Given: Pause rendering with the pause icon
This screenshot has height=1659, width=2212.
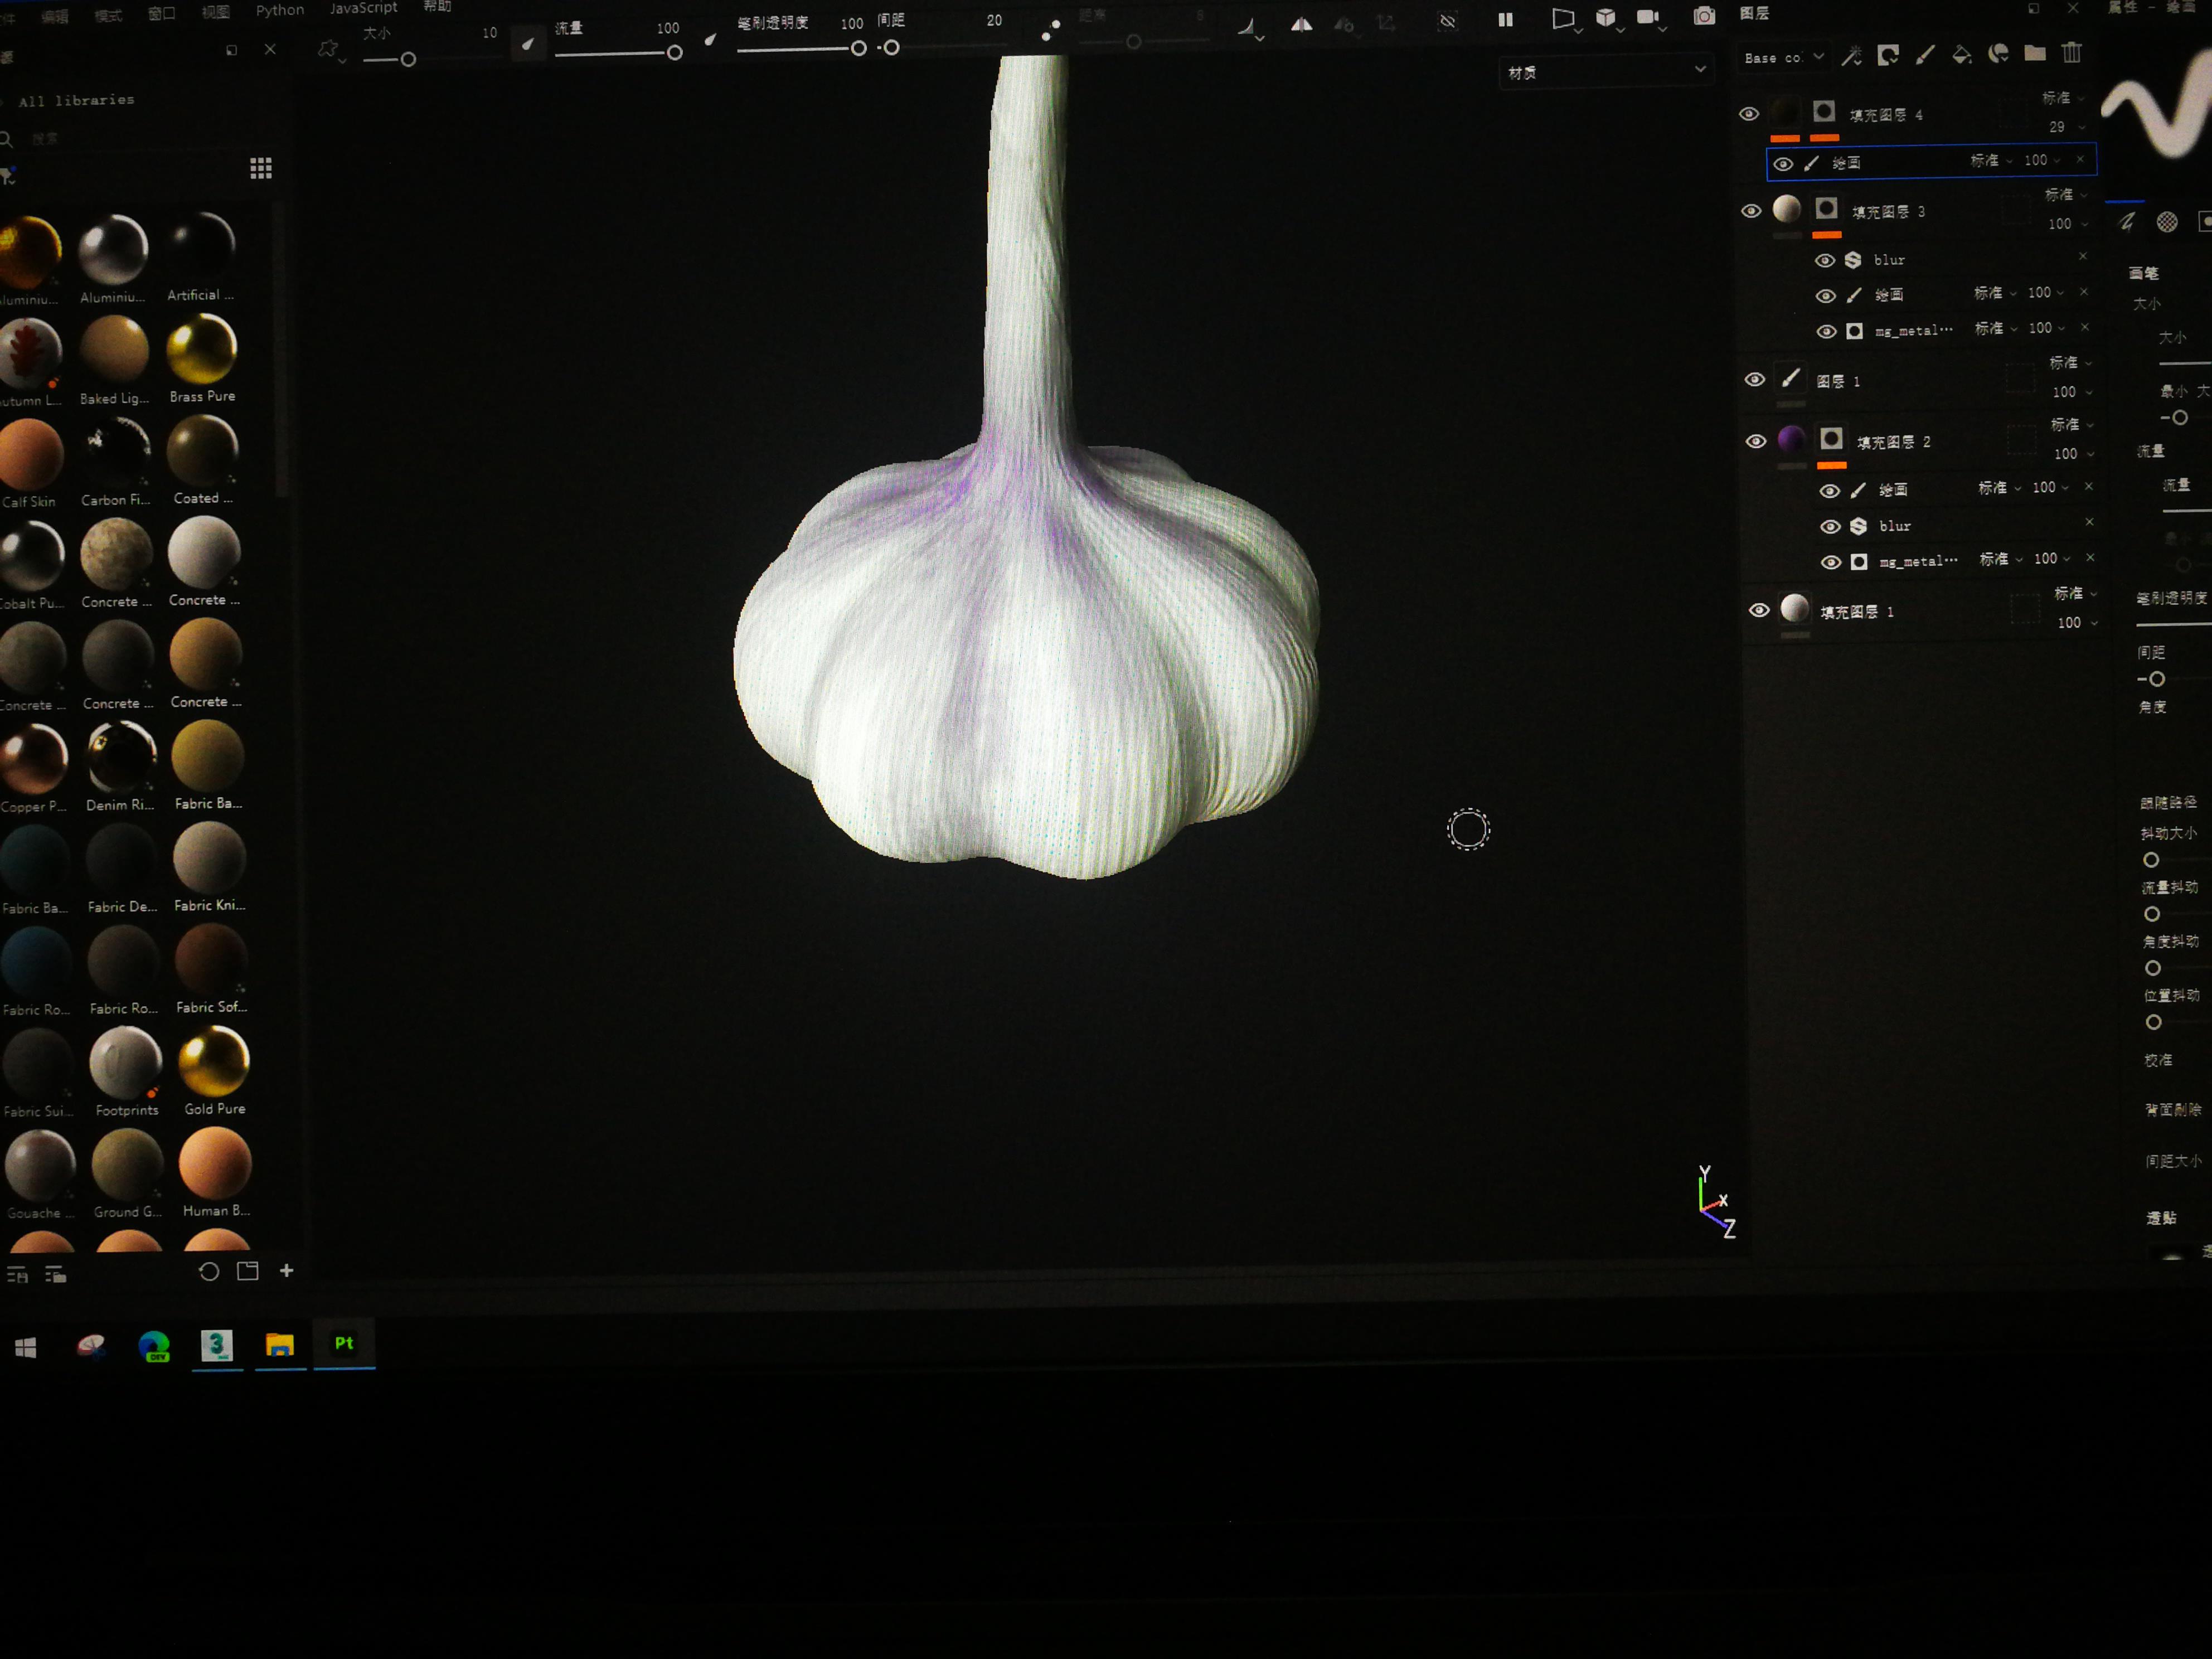Looking at the screenshot, I should point(1505,20).
